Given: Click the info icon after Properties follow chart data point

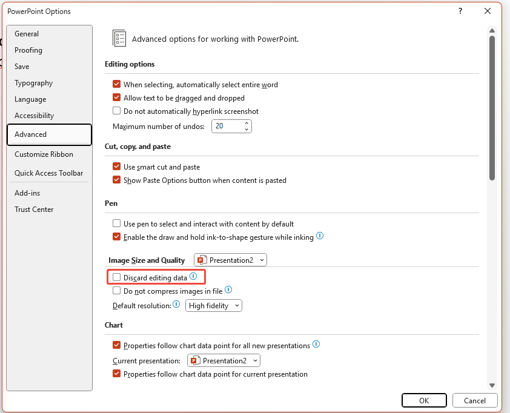Looking at the screenshot, I should tap(316, 344).
